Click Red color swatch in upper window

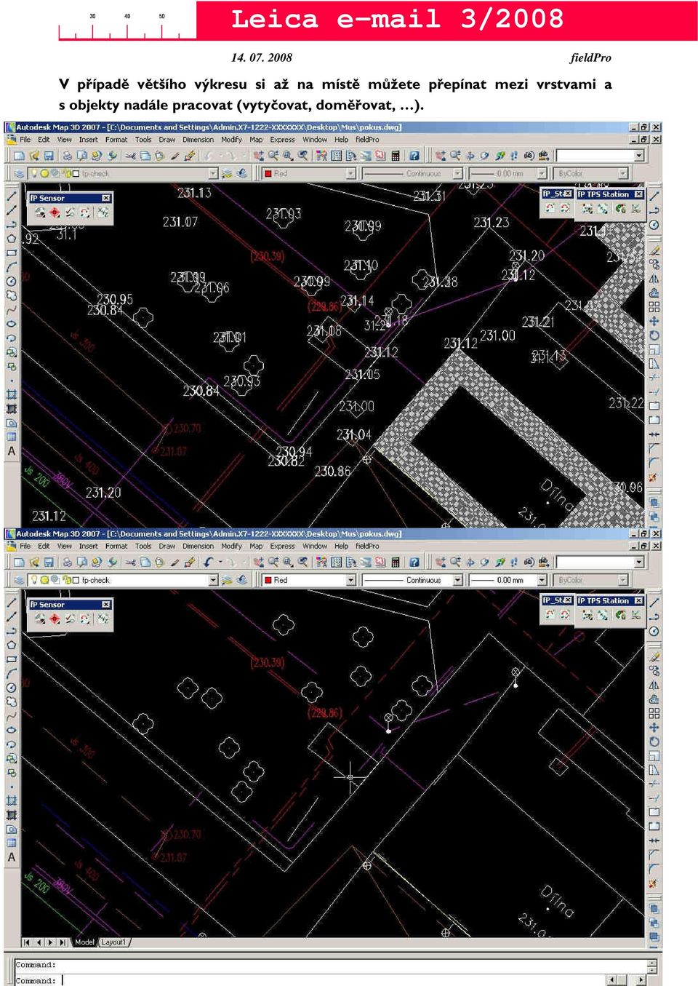[x=268, y=173]
